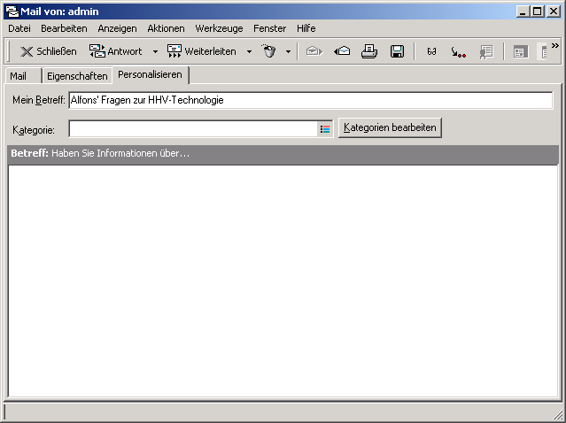The image size is (566, 423).
Task: Click the Betreff header bar text
Action: coord(100,153)
